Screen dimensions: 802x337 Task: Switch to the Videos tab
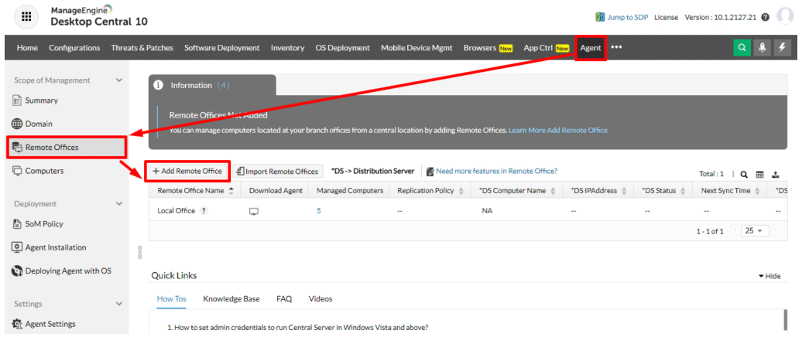(320, 298)
